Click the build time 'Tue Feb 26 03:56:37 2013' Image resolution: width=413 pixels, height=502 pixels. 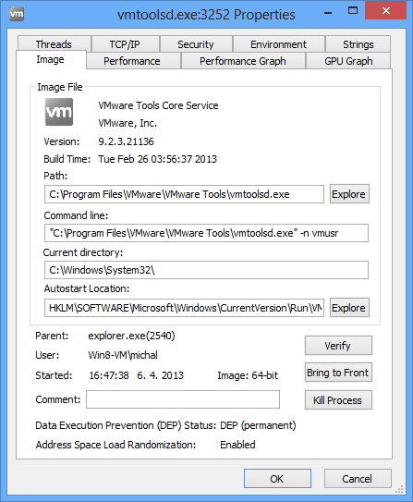(157, 159)
